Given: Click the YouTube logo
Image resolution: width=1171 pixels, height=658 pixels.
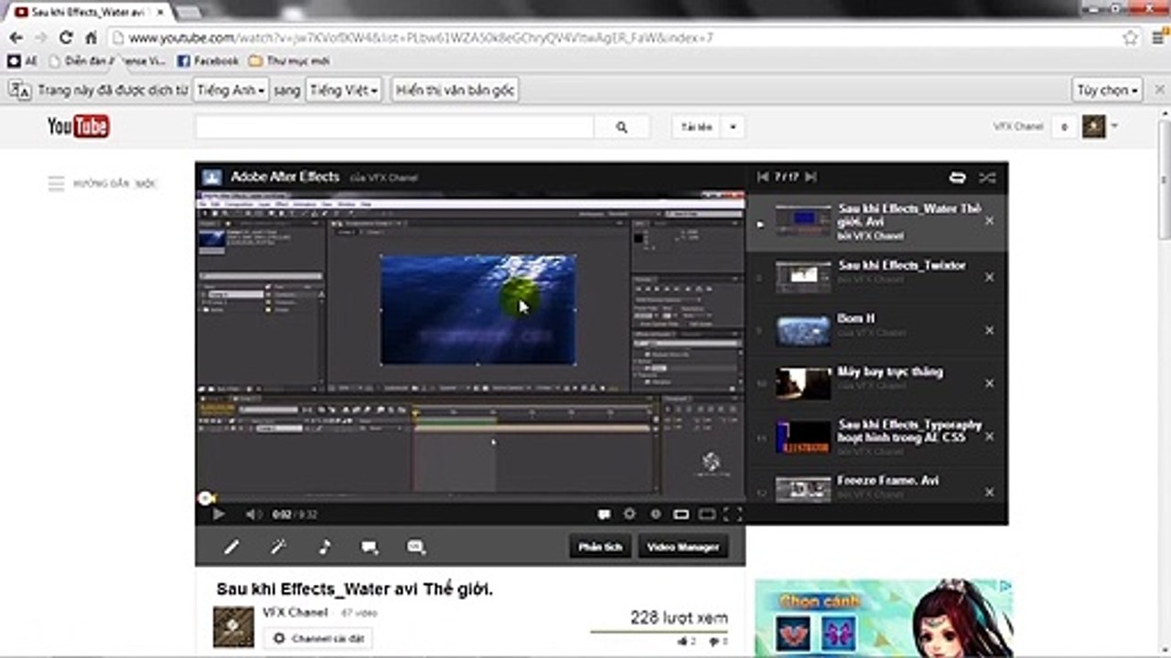Looking at the screenshot, I should click(x=79, y=126).
